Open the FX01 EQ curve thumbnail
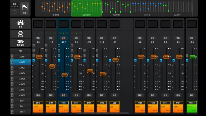The width and height of the screenshot is (206, 116). tap(140, 24)
